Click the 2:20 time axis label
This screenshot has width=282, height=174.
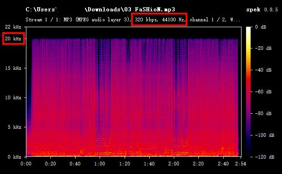click(198, 164)
